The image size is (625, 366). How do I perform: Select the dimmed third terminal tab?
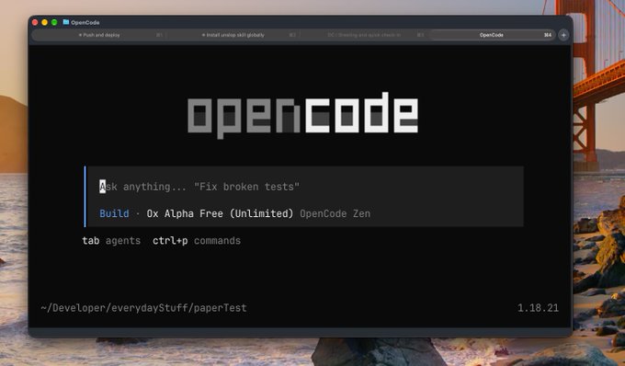pos(364,35)
